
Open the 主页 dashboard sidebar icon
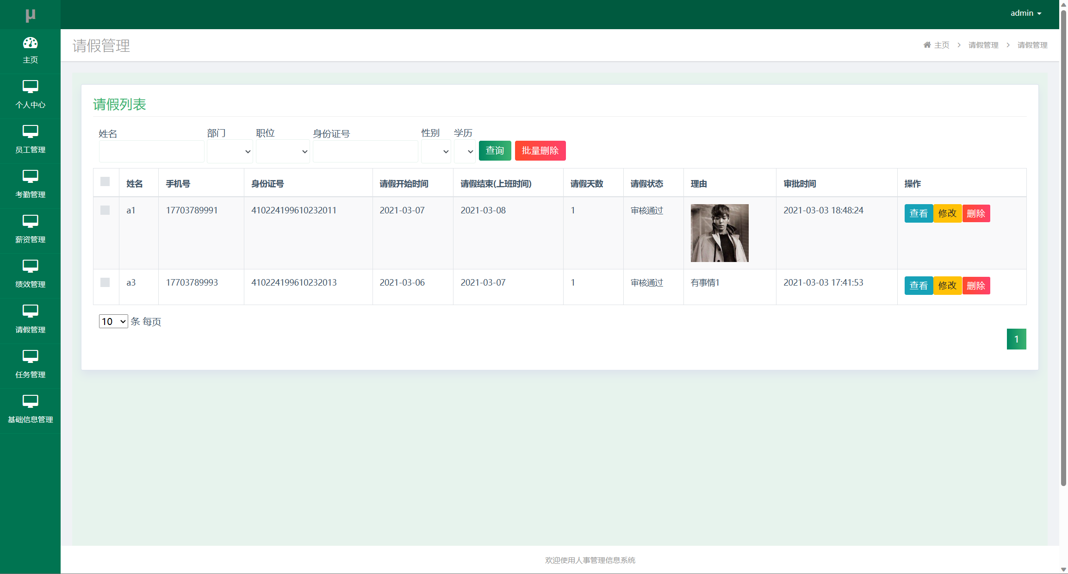30,43
